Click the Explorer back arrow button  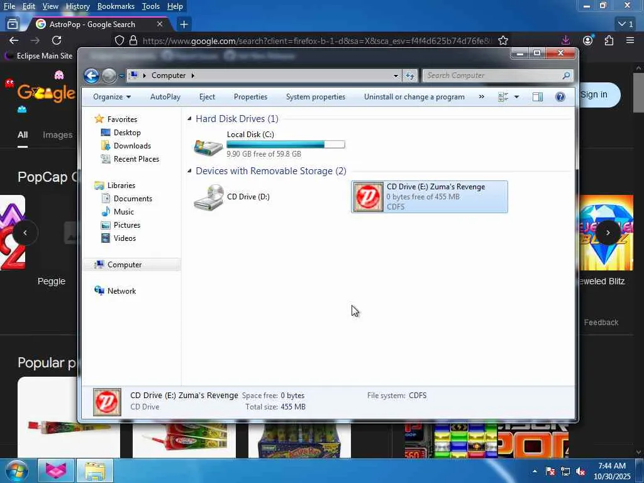coord(91,75)
